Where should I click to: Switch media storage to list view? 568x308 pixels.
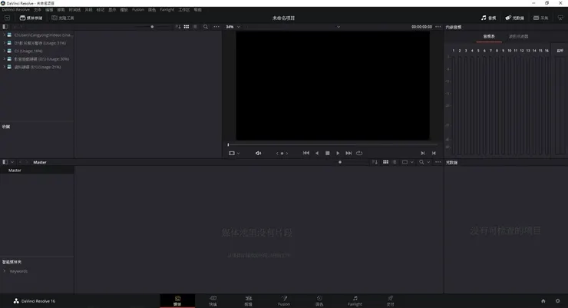click(195, 27)
